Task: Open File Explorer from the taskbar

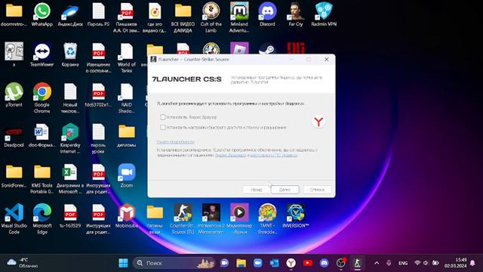Action: point(241,263)
